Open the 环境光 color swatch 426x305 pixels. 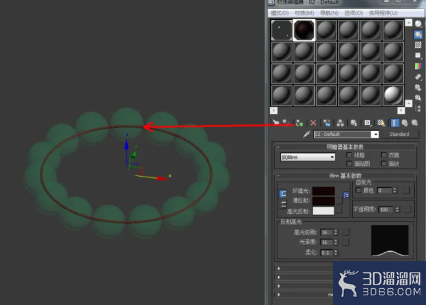click(x=324, y=191)
